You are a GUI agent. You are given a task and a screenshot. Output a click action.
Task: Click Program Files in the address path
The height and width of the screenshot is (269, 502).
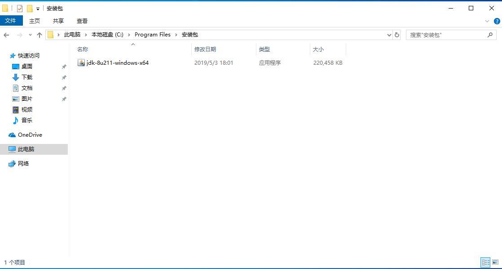coord(152,35)
